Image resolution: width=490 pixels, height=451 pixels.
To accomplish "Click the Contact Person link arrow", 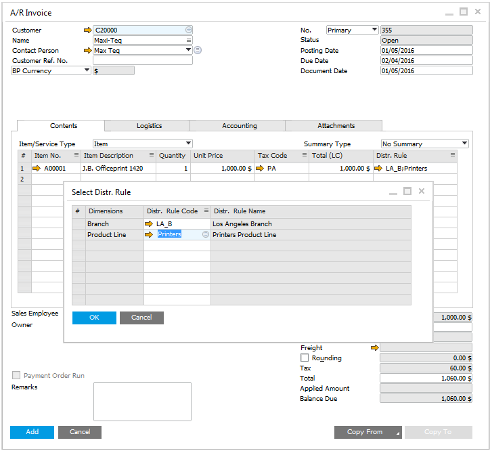I will pyautogui.click(x=87, y=50).
